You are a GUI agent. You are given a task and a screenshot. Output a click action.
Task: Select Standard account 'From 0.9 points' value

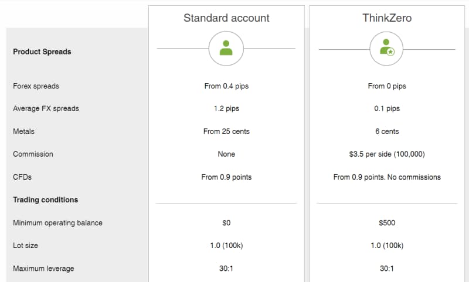[x=226, y=177]
